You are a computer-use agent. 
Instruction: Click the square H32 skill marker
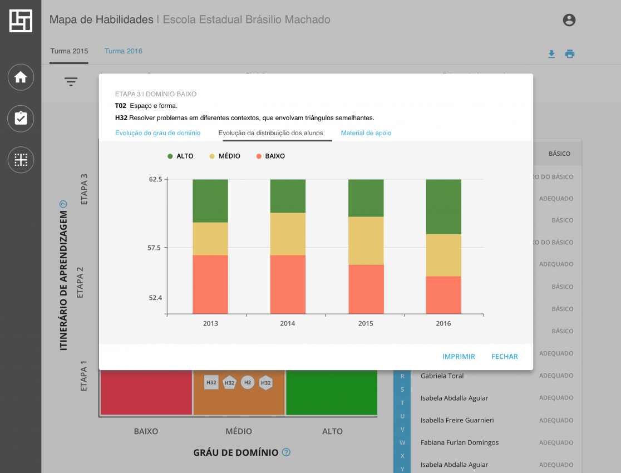click(x=211, y=382)
